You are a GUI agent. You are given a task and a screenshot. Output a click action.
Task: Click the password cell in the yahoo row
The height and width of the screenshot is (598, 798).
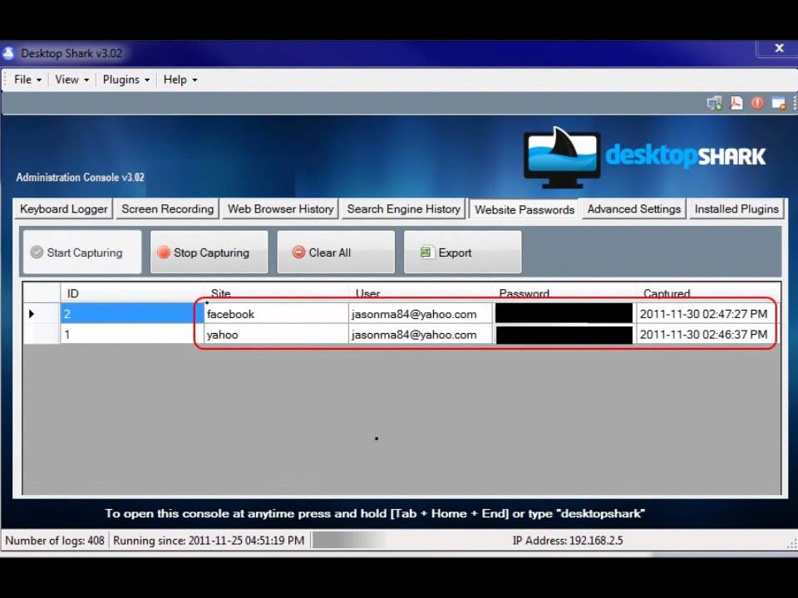point(564,335)
